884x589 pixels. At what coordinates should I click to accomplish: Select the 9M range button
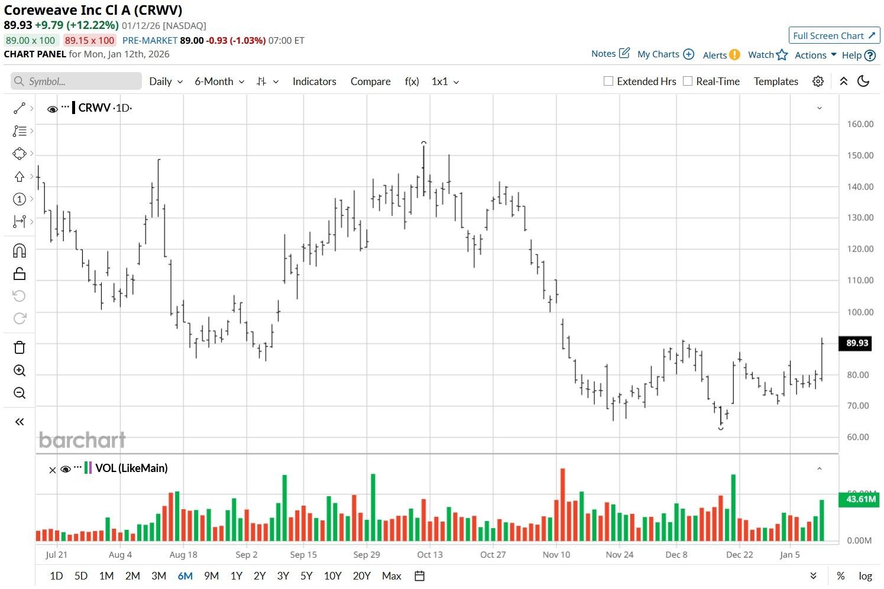tap(211, 576)
